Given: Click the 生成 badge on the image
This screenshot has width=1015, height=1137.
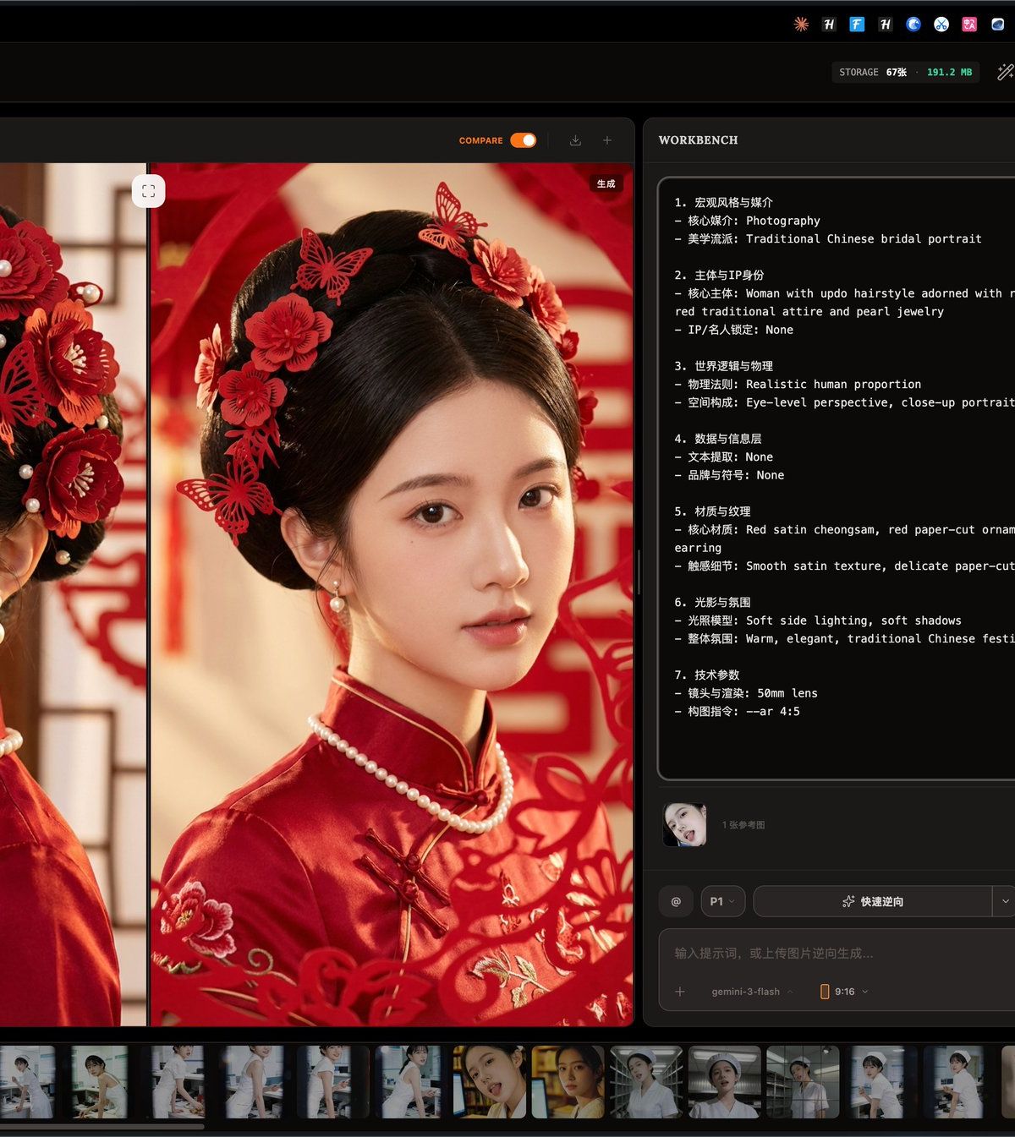Looking at the screenshot, I should (606, 183).
